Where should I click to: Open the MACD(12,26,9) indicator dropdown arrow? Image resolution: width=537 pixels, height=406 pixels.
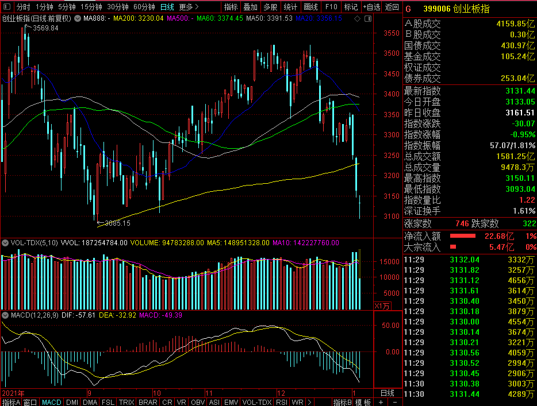(x=5, y=315)
